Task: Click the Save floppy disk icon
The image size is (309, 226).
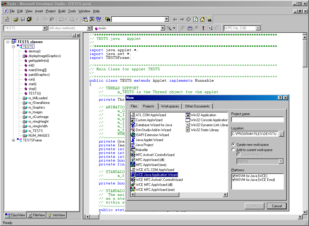Action: 23,19
